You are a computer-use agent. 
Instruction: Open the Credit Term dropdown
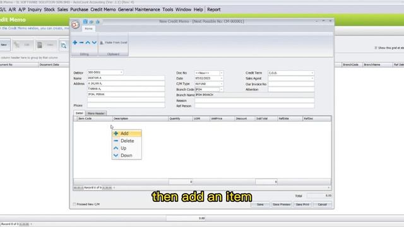[x=312, y=73]
